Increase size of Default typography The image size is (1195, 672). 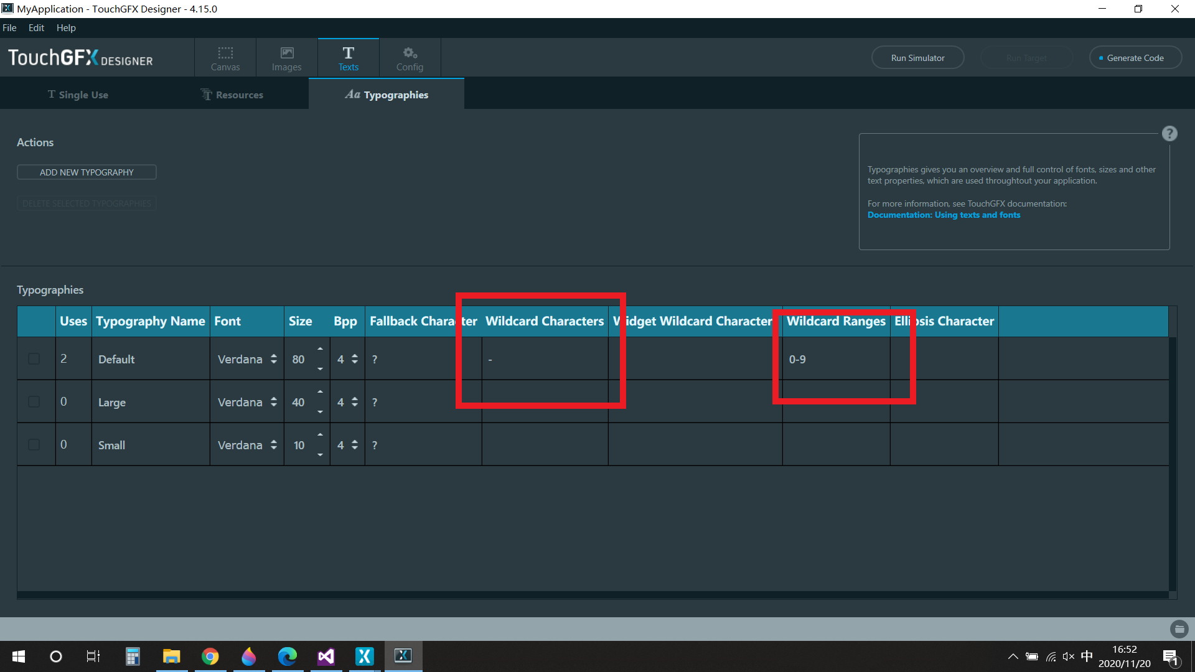[320, 349]
